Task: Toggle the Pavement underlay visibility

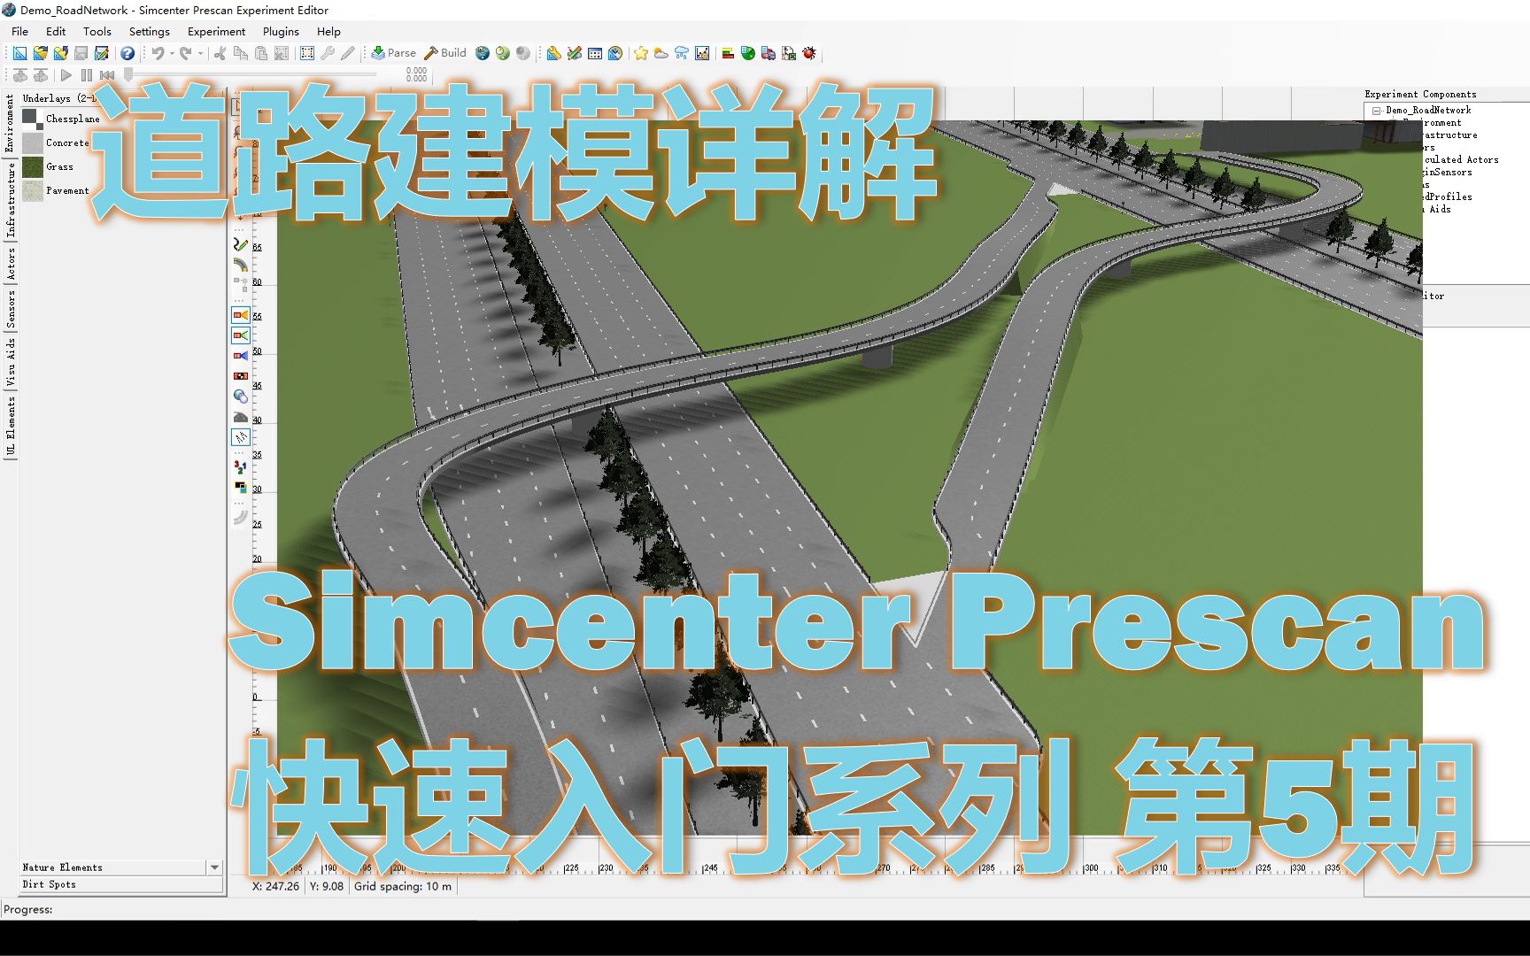Action: coord(32,190)
